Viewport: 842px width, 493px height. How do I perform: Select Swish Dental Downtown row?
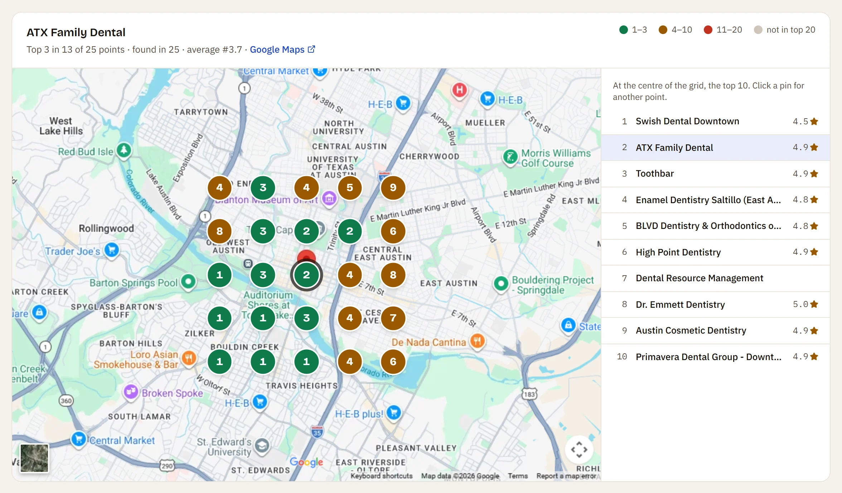pos(715,121)
